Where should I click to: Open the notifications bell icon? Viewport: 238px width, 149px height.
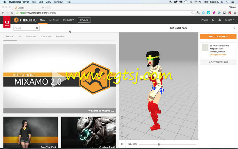click(220, 20)
